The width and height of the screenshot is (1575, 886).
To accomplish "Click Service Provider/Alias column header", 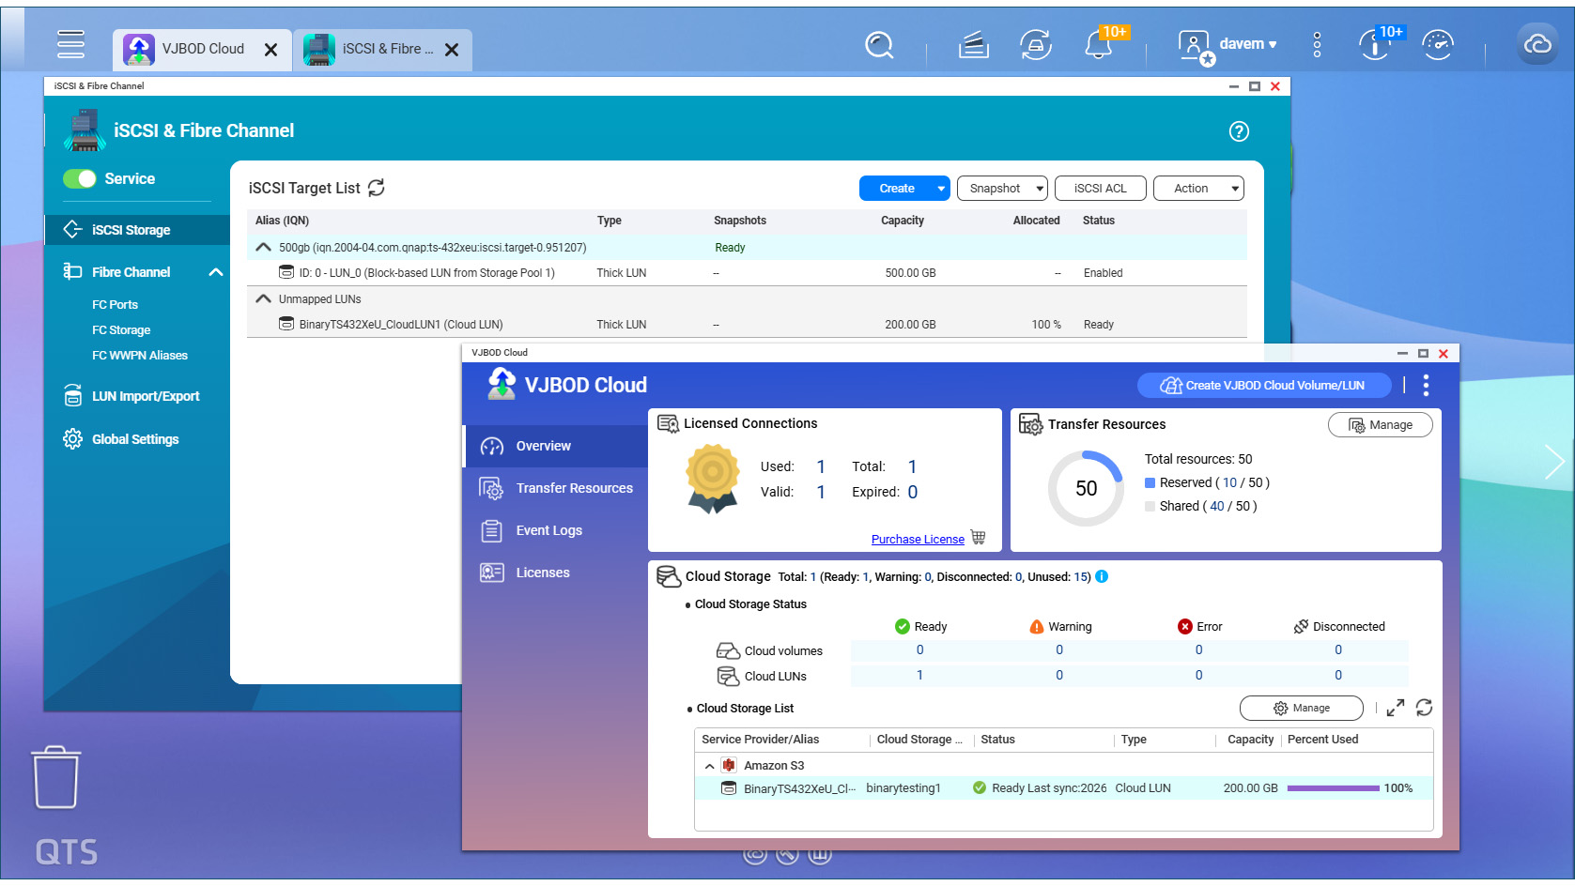I will pos(760,740).
